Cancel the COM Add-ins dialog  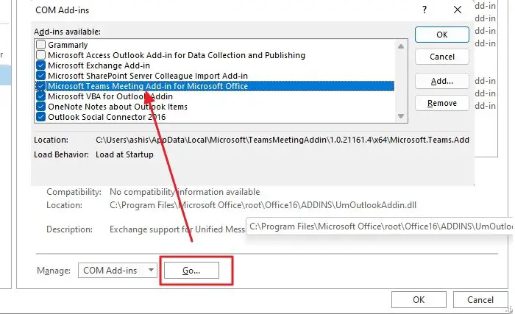tap(441, 57)
